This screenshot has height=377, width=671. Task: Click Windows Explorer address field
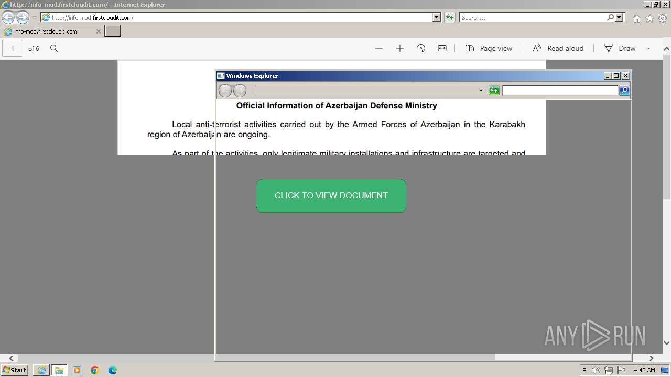tap(366, 91)
